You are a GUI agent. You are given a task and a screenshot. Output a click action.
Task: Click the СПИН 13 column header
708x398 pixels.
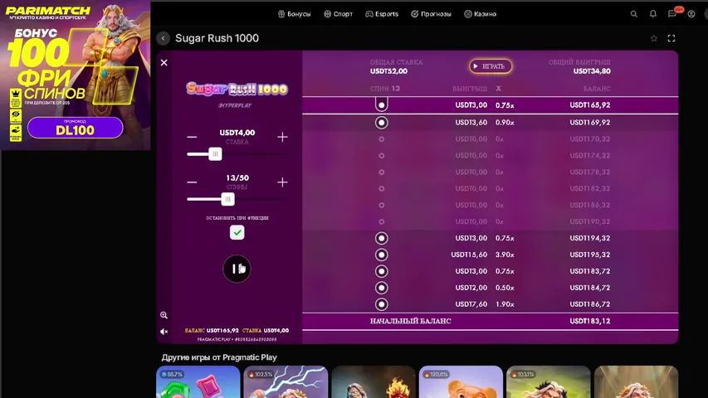385,89
